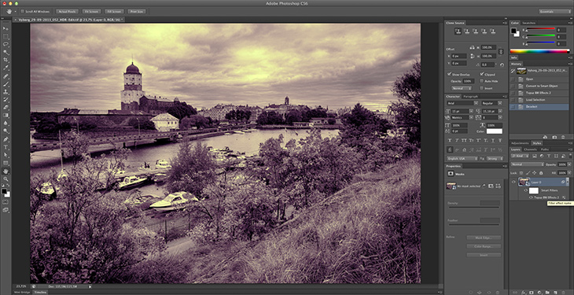574x295 pixels.
Task: Switch to the Swatches tab
Action: click(528, 23)
